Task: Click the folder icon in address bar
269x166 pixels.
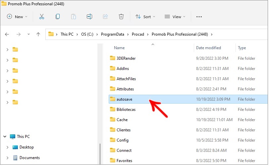Action: pyautogui.click(x=51, y=34)
